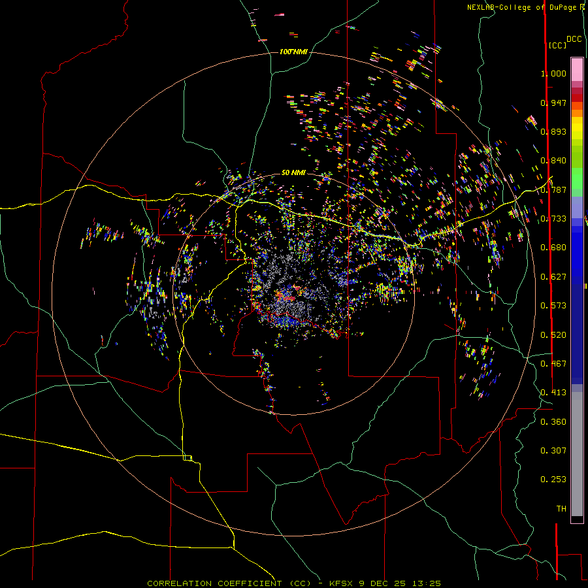Viewport: 588px width, 588px height.
Task: Click the NEXLAB-College of DuPage credit text
Action: coord(523,7)
